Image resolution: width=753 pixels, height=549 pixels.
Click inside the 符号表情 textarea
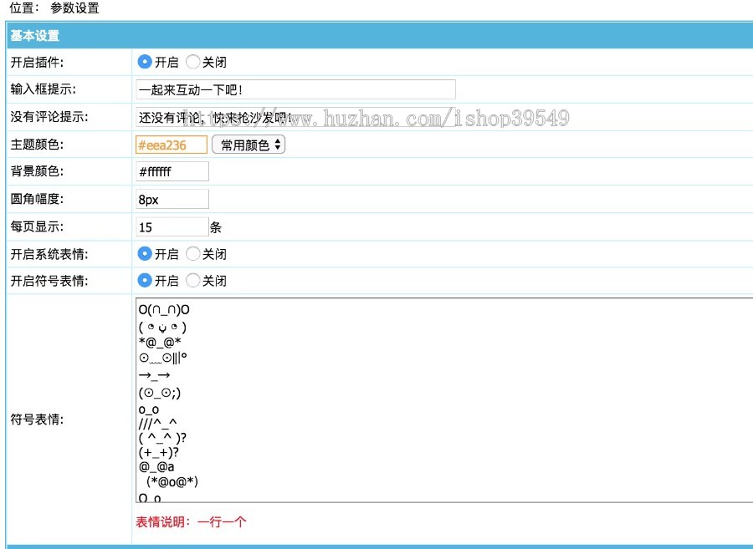pos(444,400)
